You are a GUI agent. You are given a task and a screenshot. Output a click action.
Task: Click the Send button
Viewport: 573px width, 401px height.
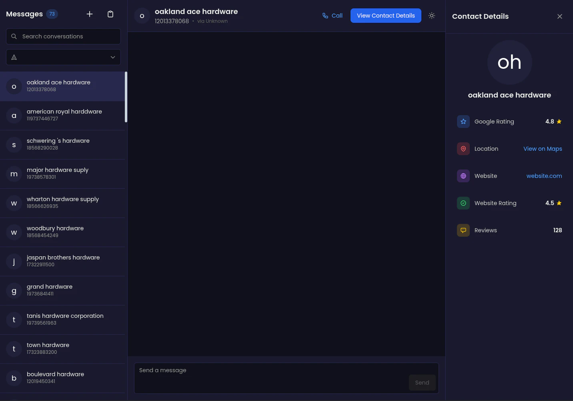(x=422, y=383)
